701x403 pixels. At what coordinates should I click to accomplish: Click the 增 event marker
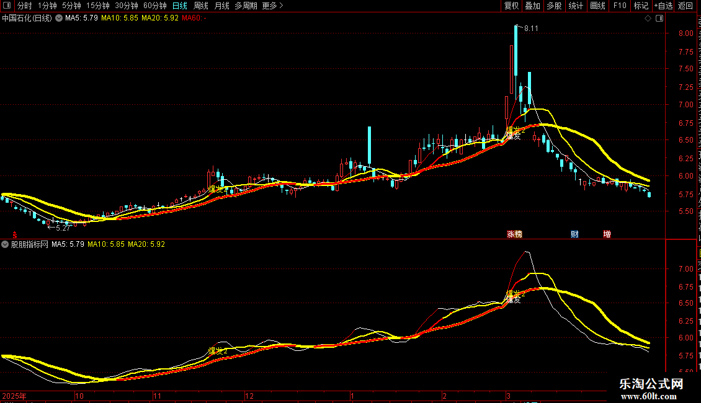(x=607, y=234)
